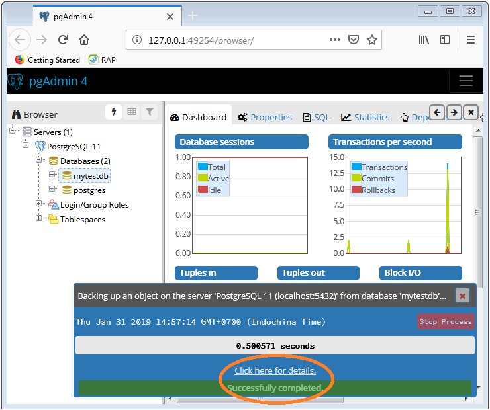Viewport: 490px width, 410px height.
Task: Click the Stop Process button
Action: point(446,321)
